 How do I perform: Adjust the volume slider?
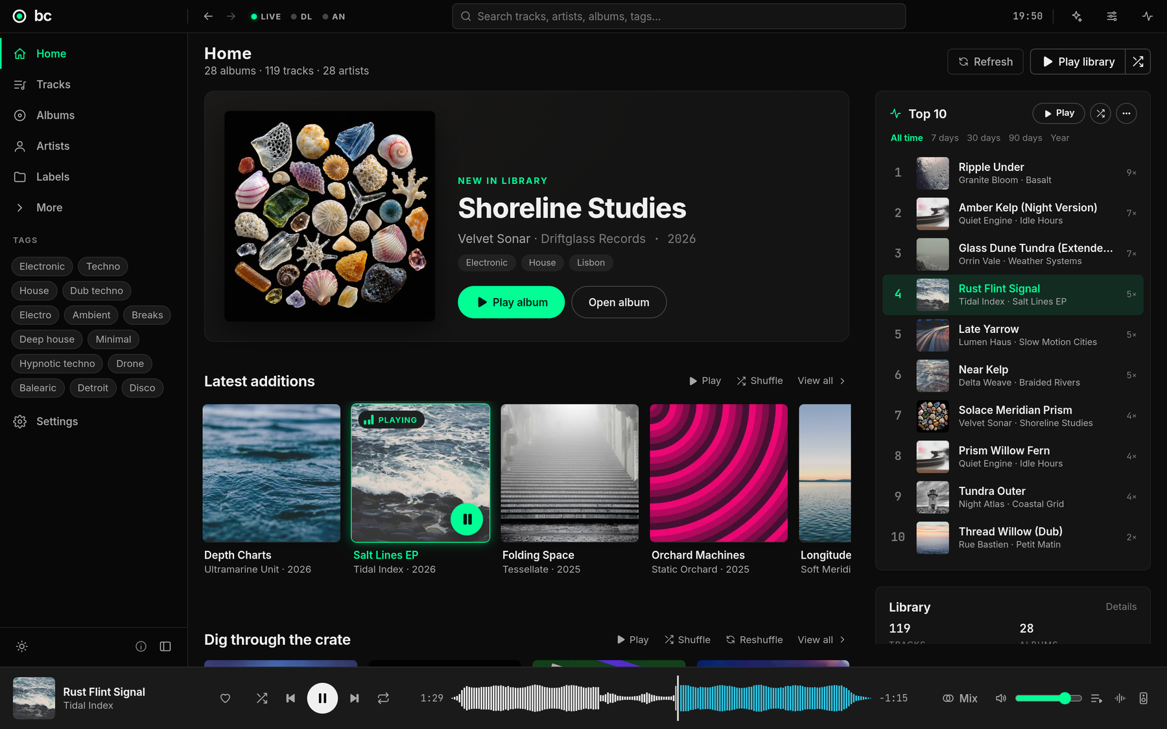tap(1048, 698)
